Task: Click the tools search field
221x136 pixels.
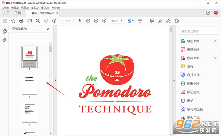Action: point(198,31)
